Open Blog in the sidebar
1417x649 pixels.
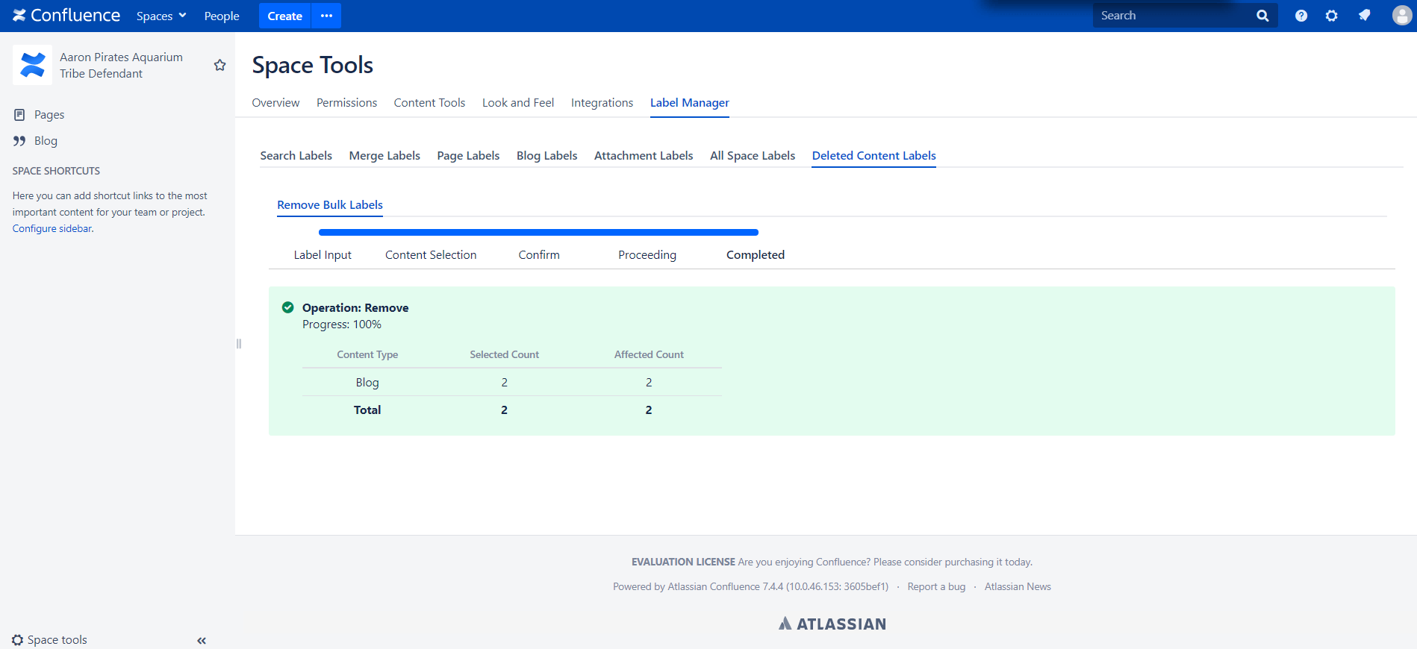pyautogui.click(x=46, y=141)
